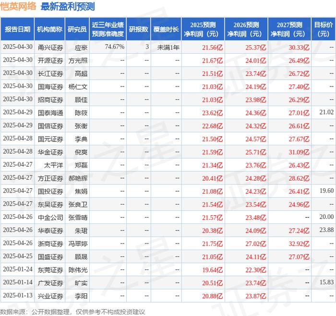
Task: Click the 2025-04-25 report date
Action: point(18,256)
